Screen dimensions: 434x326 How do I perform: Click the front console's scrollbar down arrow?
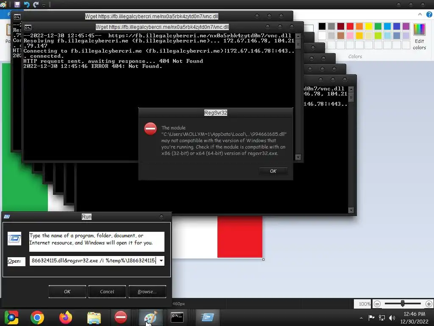point(298,157)
